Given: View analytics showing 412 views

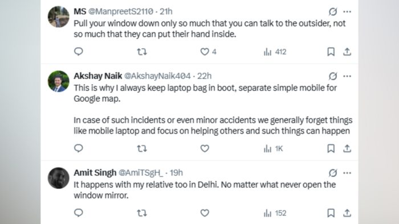Looking at the screenshot, I should [275, 52].
